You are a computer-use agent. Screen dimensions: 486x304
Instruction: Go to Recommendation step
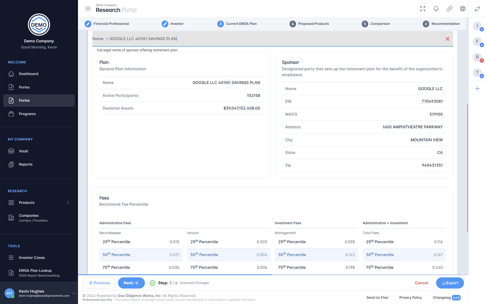[x=441, y=24]
